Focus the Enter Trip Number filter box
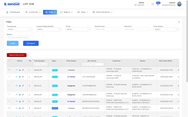The width and height of the screenshot is (188, 117). [41, 64]
